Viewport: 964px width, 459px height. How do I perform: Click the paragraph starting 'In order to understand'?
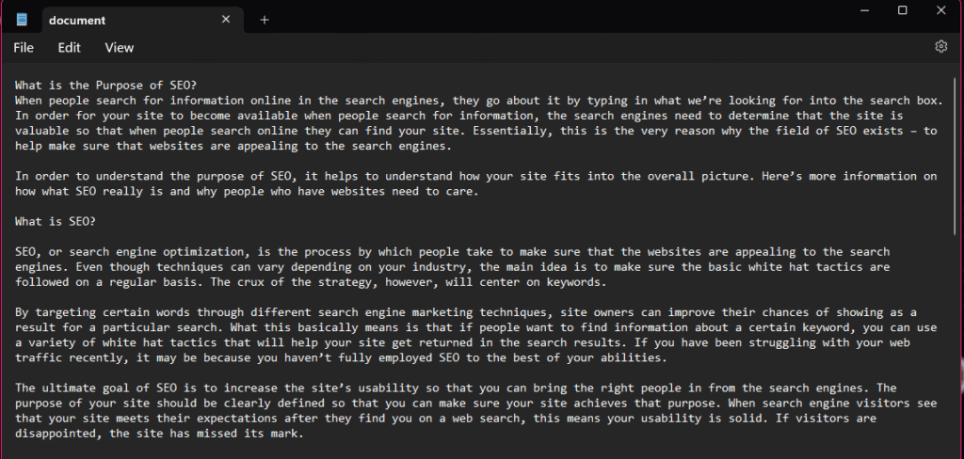[x=377, y=183]
